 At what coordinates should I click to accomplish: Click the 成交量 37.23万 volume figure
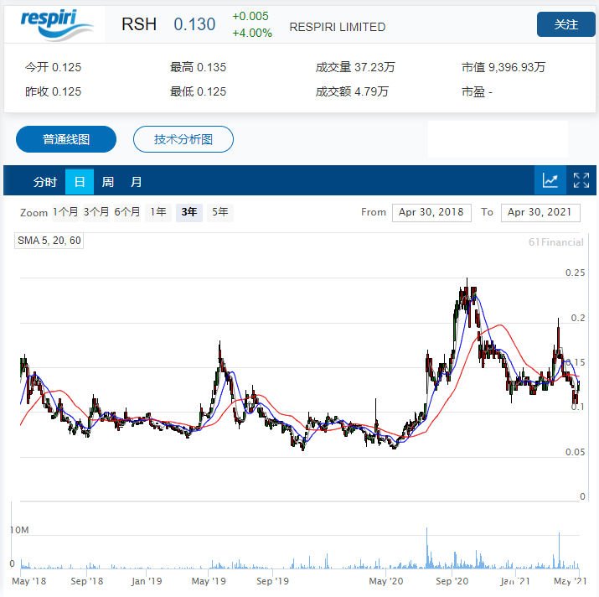click(x=355, y=67)
